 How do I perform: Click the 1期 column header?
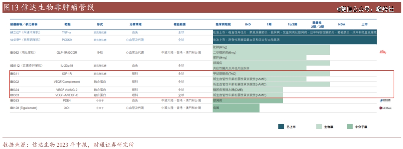(269, 24)
